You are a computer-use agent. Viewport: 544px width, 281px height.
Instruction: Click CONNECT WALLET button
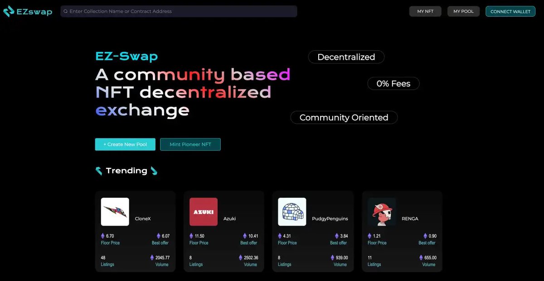tap(510, 11)
